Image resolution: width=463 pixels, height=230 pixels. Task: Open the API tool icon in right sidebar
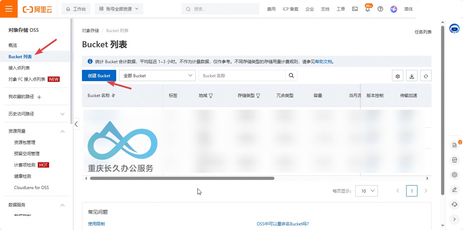tap(455, 160)
